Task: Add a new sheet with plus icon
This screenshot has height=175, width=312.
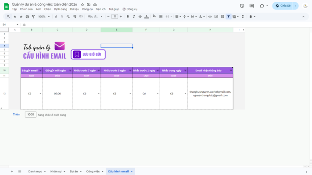Action: 12,171
